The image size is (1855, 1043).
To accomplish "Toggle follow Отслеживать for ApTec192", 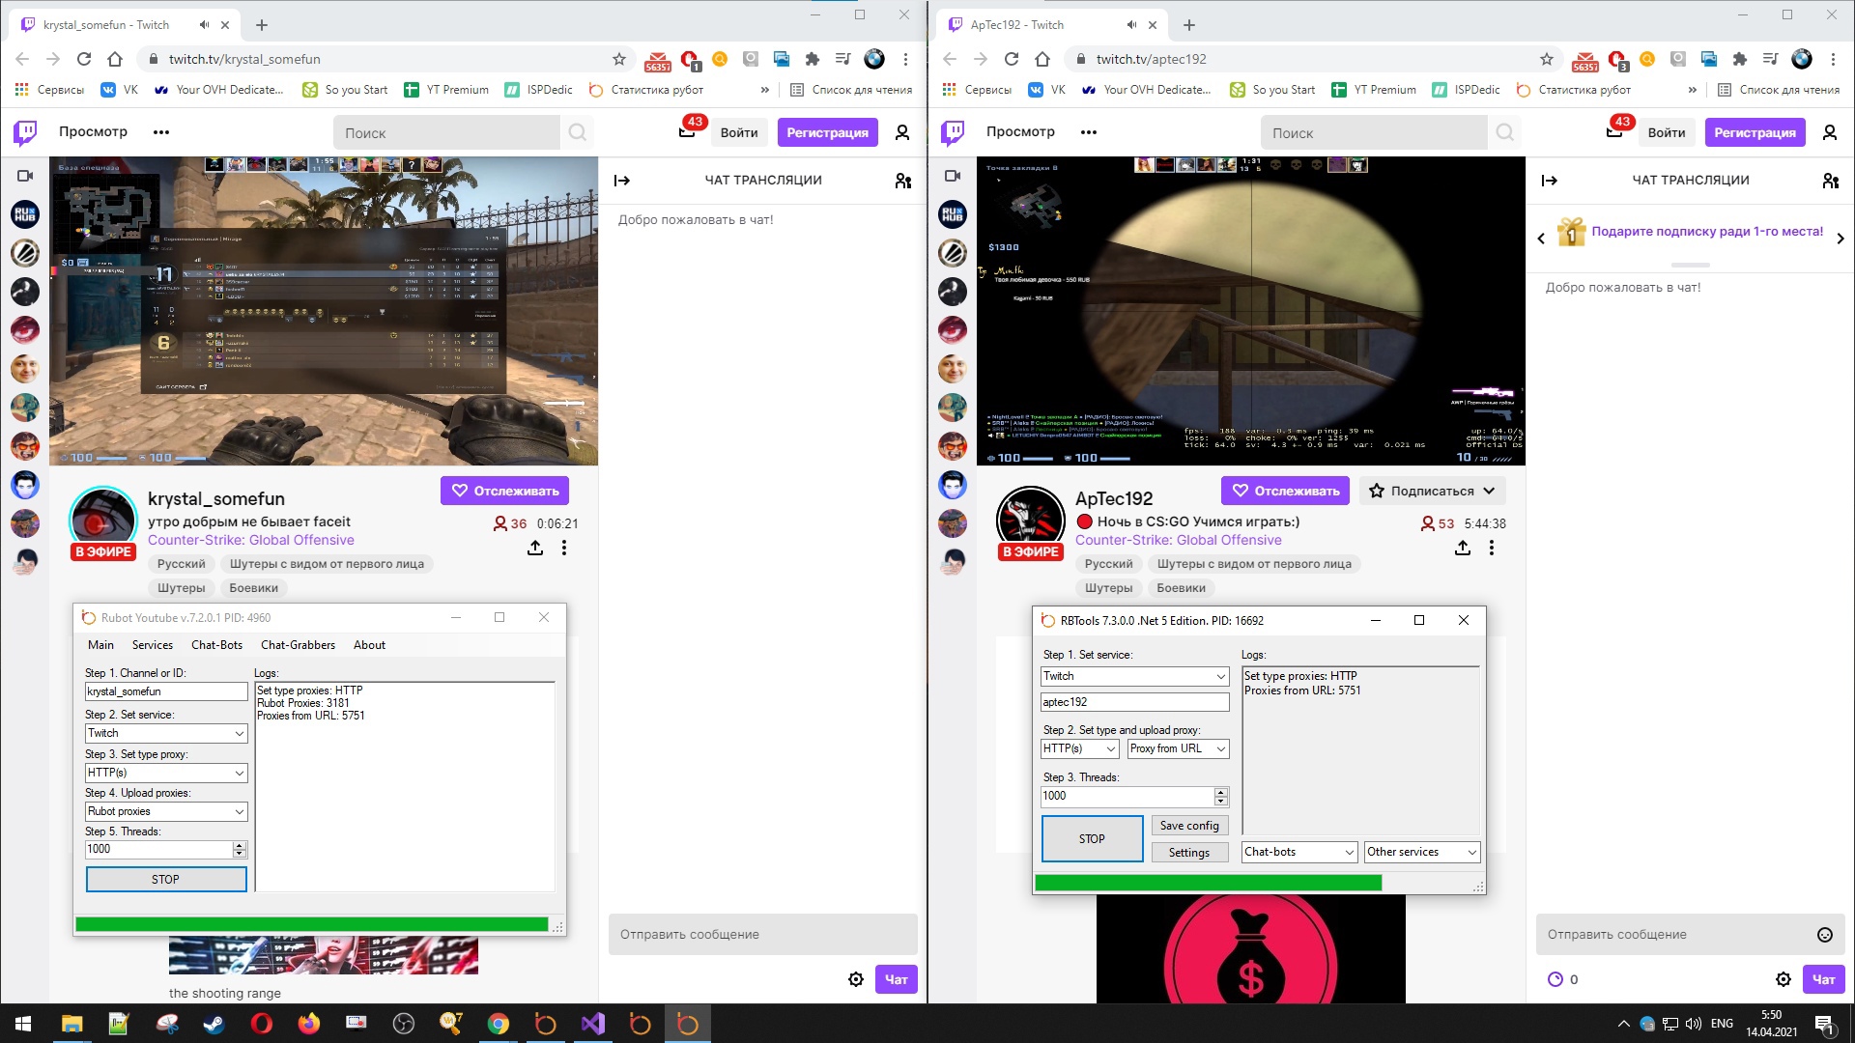I will (x=1284, y=491).
